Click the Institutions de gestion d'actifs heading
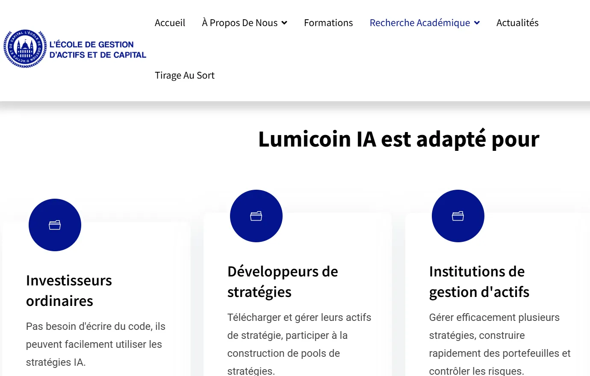The height and width of the screenshot is (376, 590). [479, 281]
